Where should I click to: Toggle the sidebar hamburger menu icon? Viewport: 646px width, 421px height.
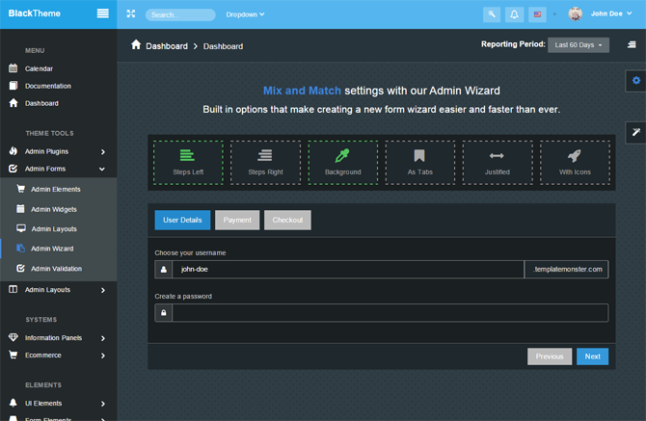(x=102, y=13)
